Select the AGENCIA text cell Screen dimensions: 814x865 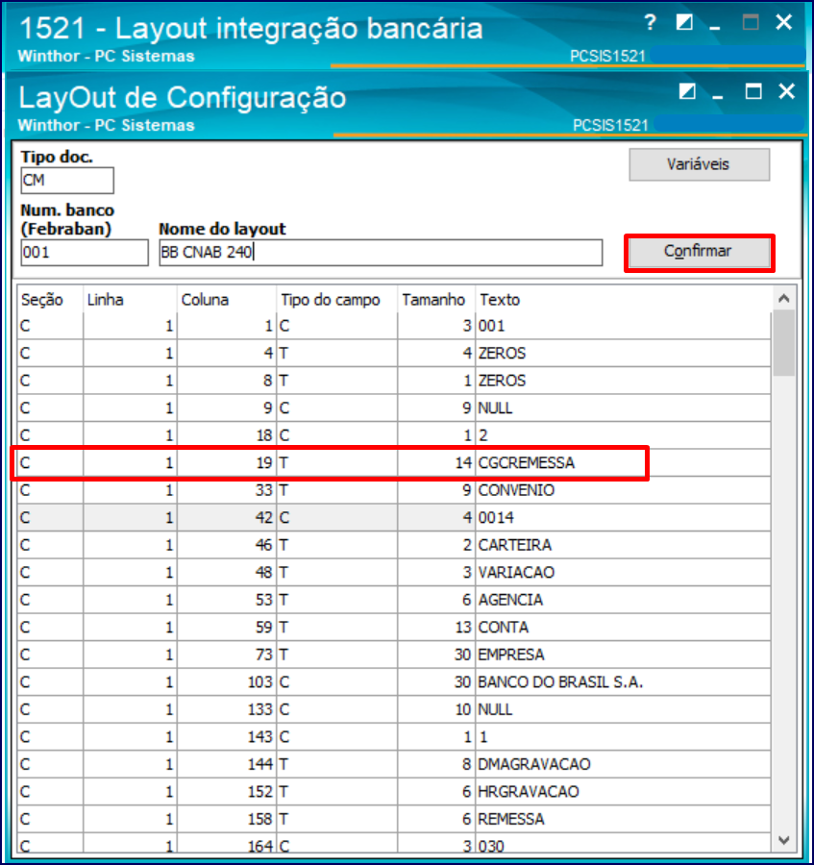pos(623,600)
